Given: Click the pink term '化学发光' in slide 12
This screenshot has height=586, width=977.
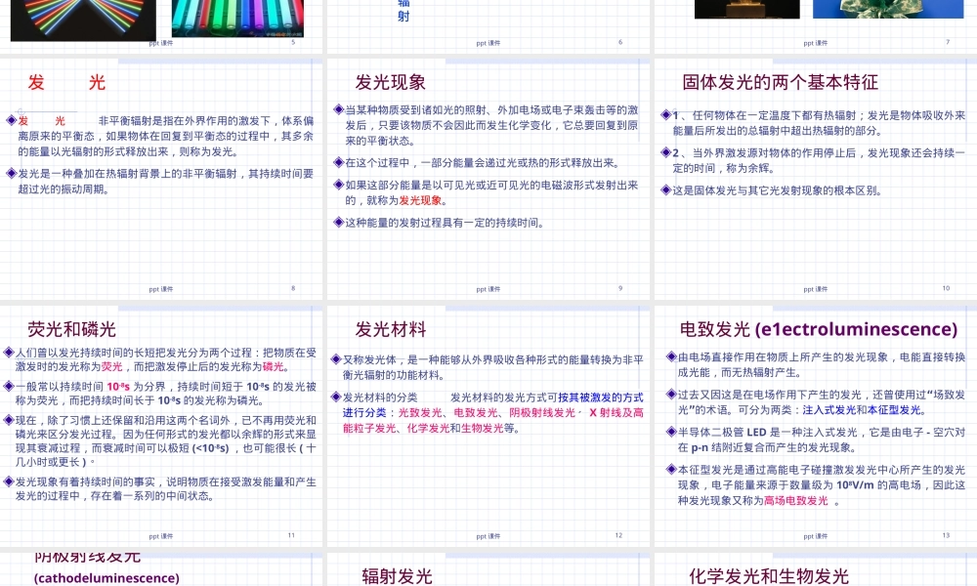Looking at the screenshot, I should tap(428, 429).
